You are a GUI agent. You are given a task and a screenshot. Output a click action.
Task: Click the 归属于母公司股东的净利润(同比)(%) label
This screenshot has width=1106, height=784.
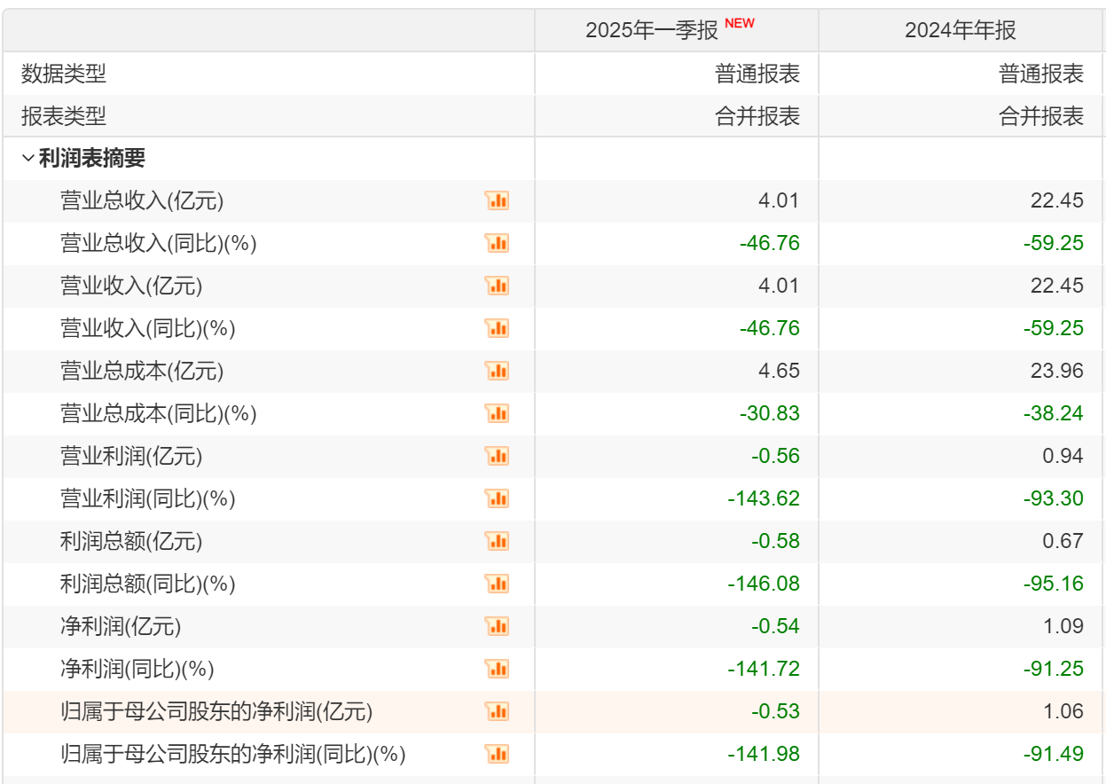coord(232,755)
